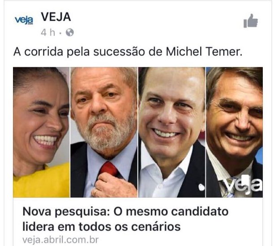Open the photo of bearded man adjusting red tie
The width and height of the screenshot is (274, 246).
pos(104,132)
